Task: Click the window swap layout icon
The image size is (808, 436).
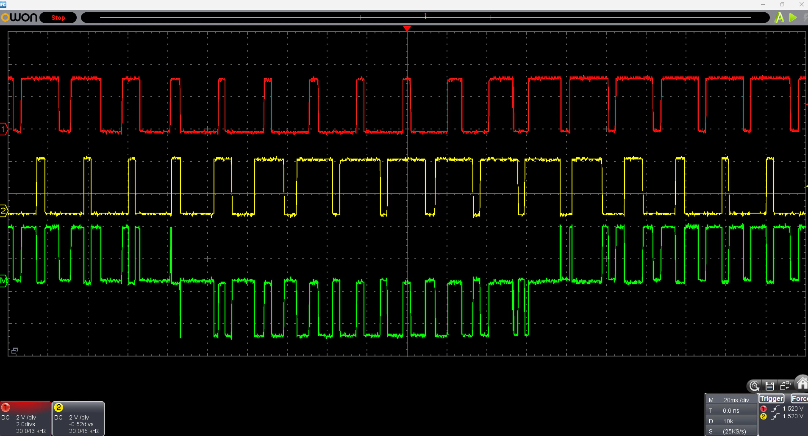Action: 785,385
